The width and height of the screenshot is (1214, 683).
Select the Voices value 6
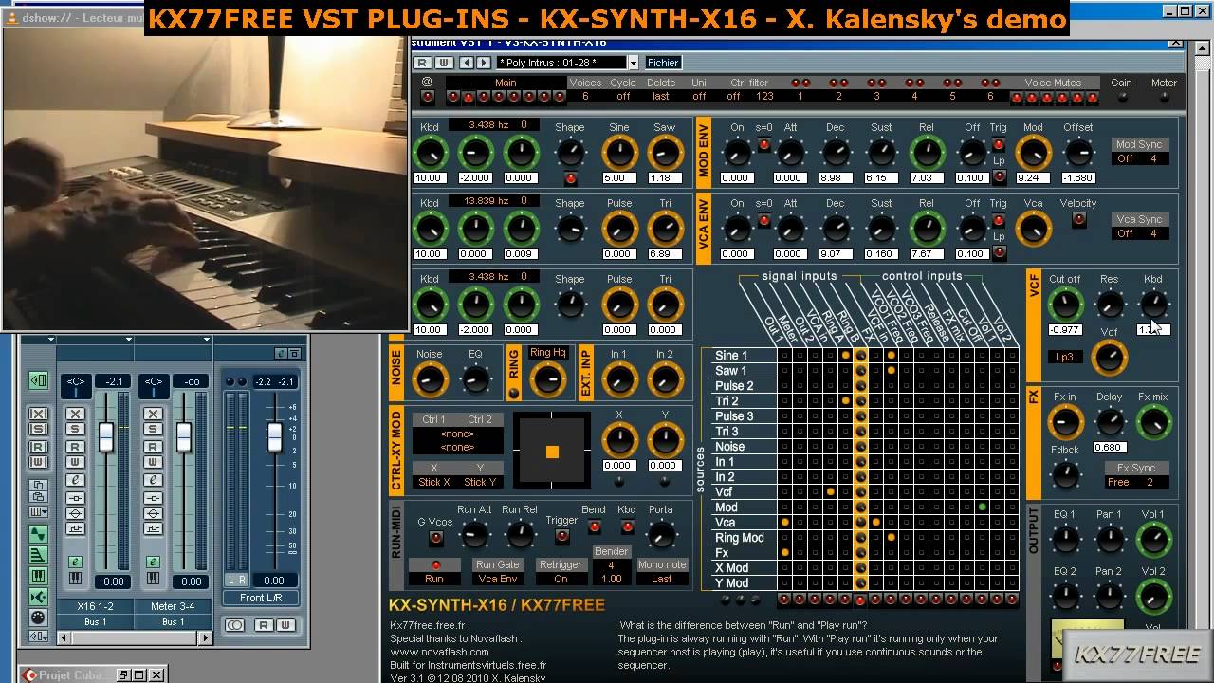pos(585,97)
